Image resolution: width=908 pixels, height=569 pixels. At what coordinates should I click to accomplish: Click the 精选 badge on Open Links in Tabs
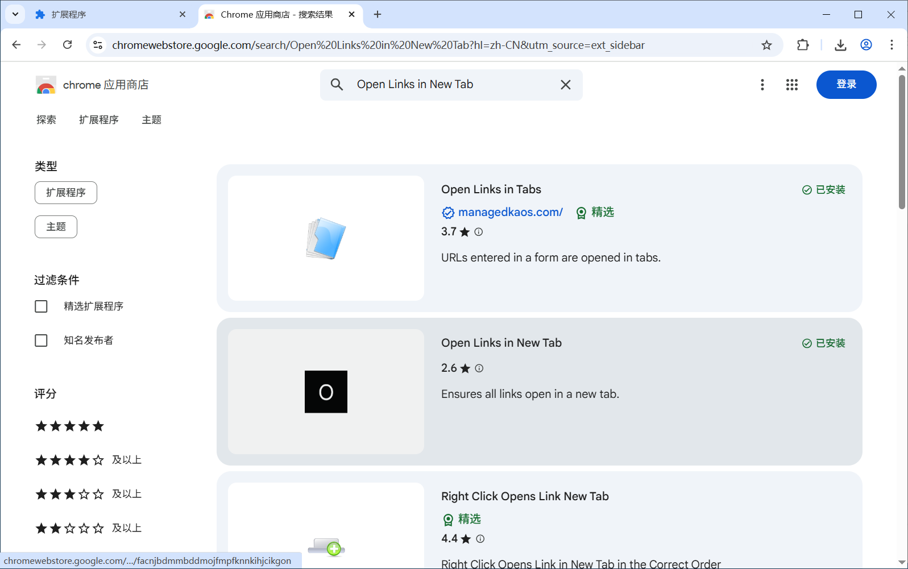coord(595,213)
